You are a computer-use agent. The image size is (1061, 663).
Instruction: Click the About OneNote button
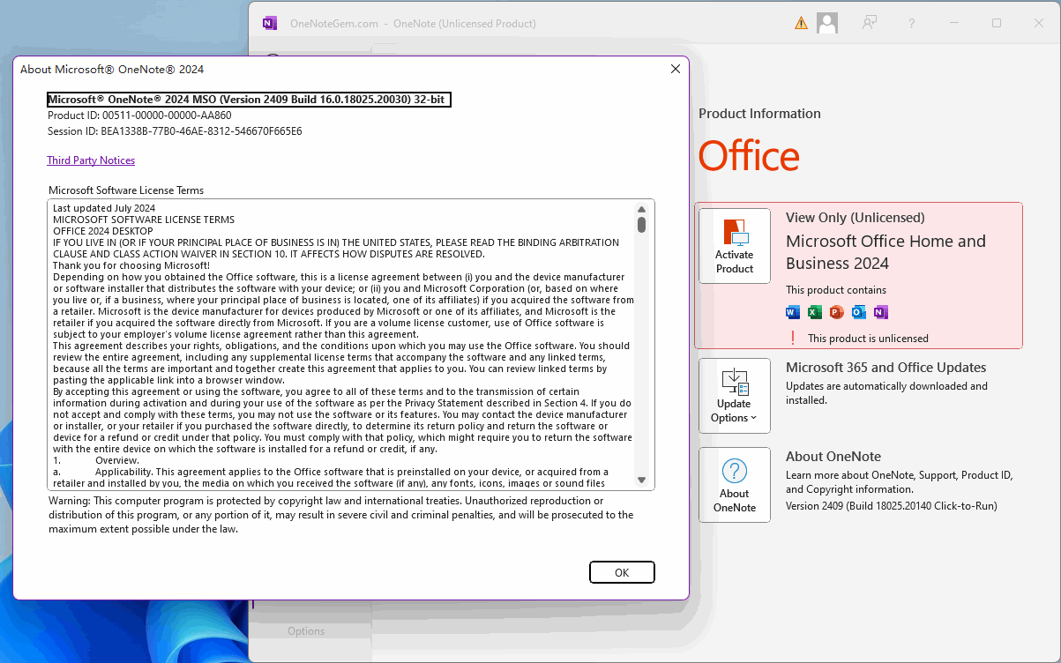(x=735, y=485)
